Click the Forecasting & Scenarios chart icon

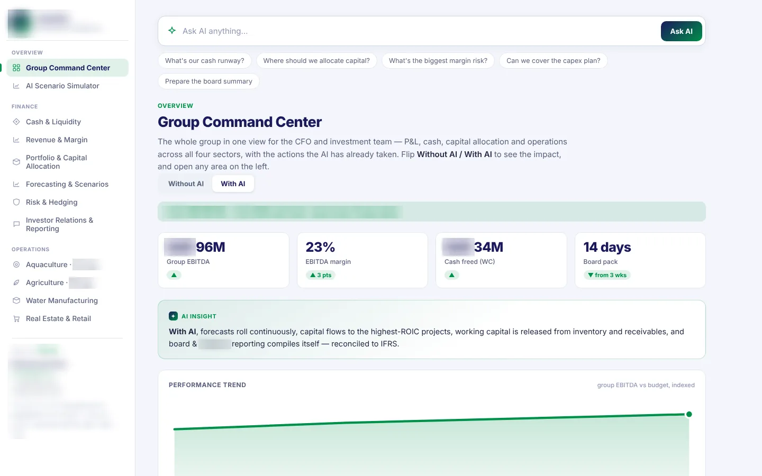(x=16, y=184)
